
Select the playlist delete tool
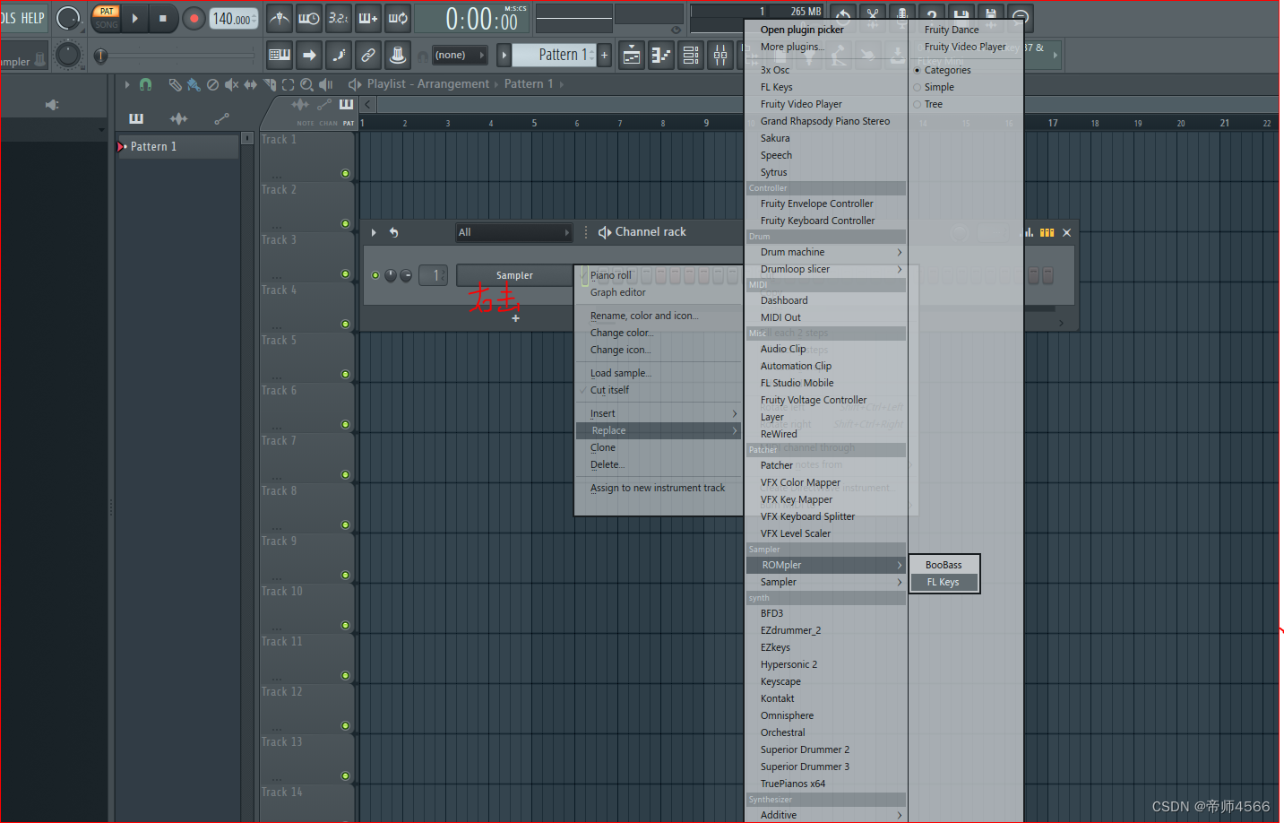[212, 84]
